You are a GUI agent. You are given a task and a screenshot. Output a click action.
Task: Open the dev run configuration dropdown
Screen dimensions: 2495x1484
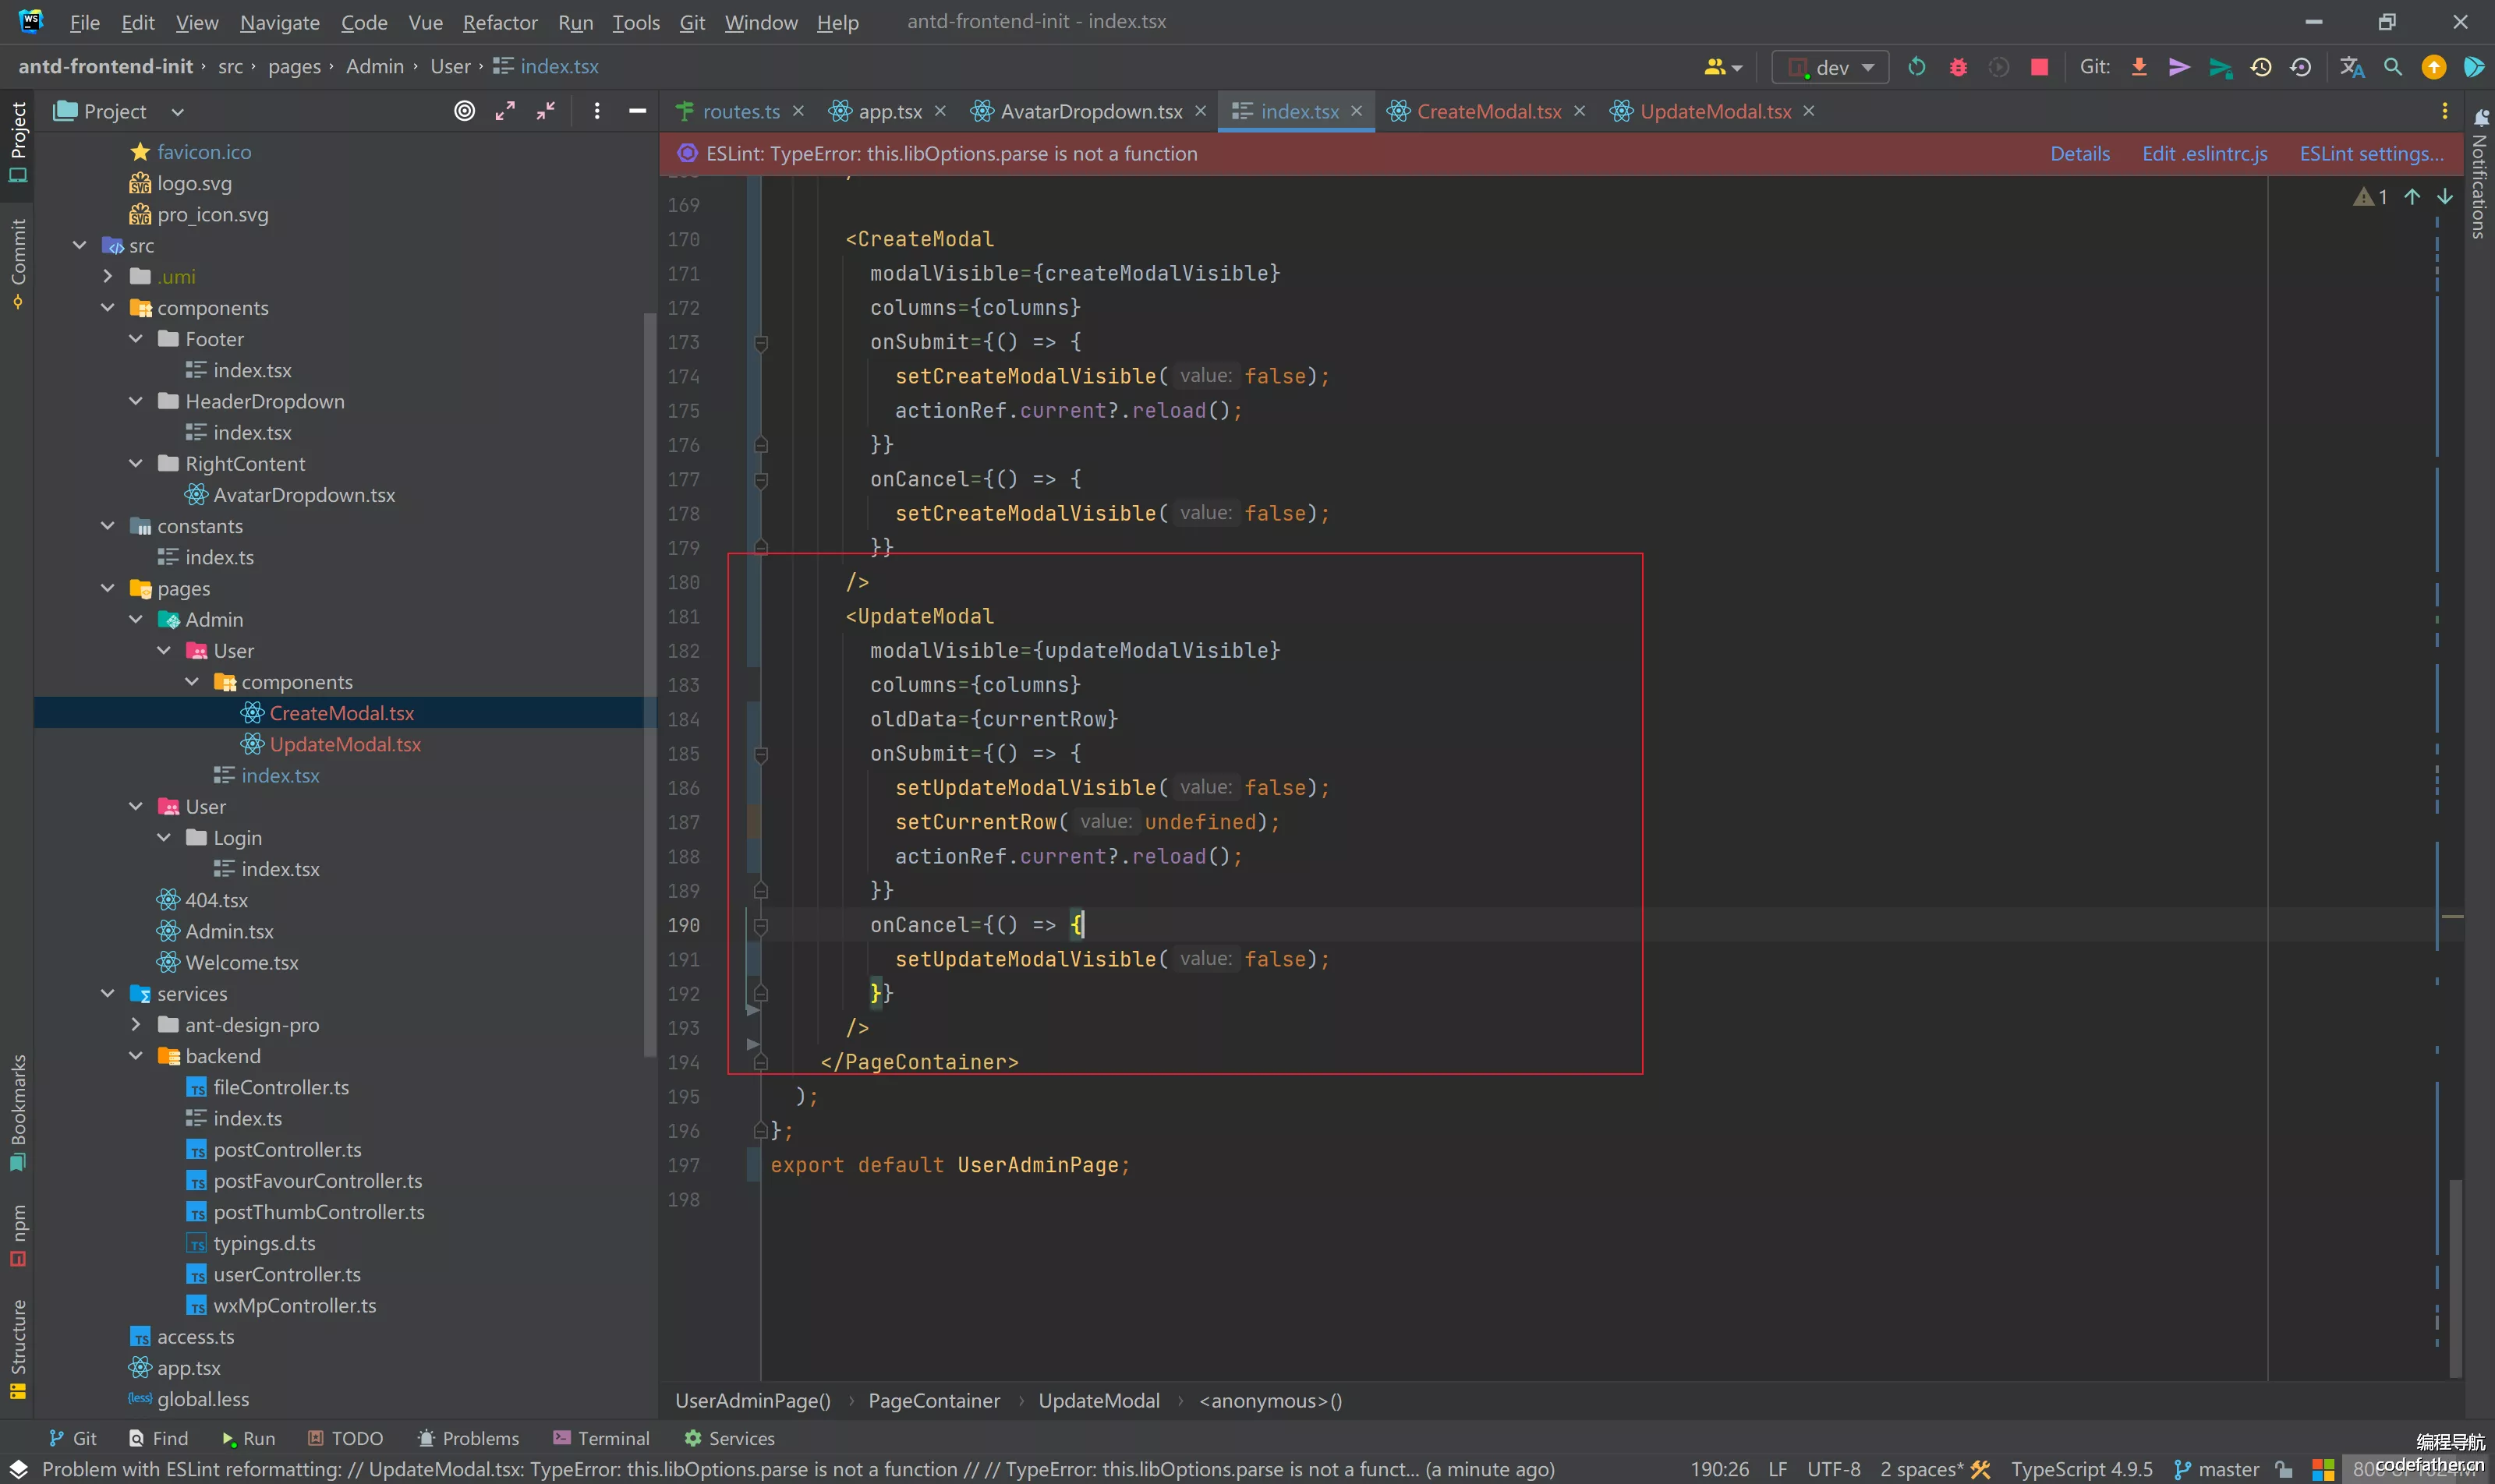point(1831,67)
